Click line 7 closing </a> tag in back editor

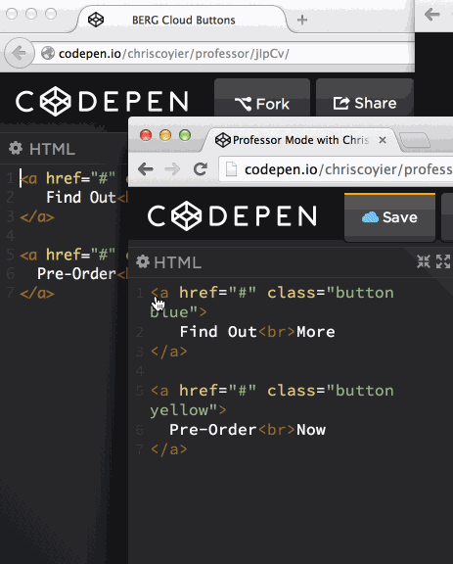pos(37,294)
